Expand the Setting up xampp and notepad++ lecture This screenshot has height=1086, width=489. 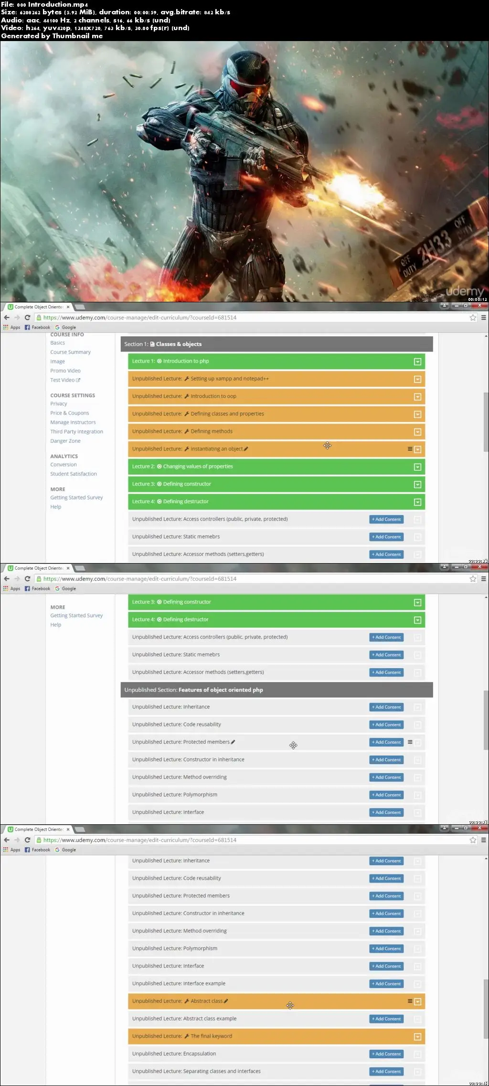point(417,379)
